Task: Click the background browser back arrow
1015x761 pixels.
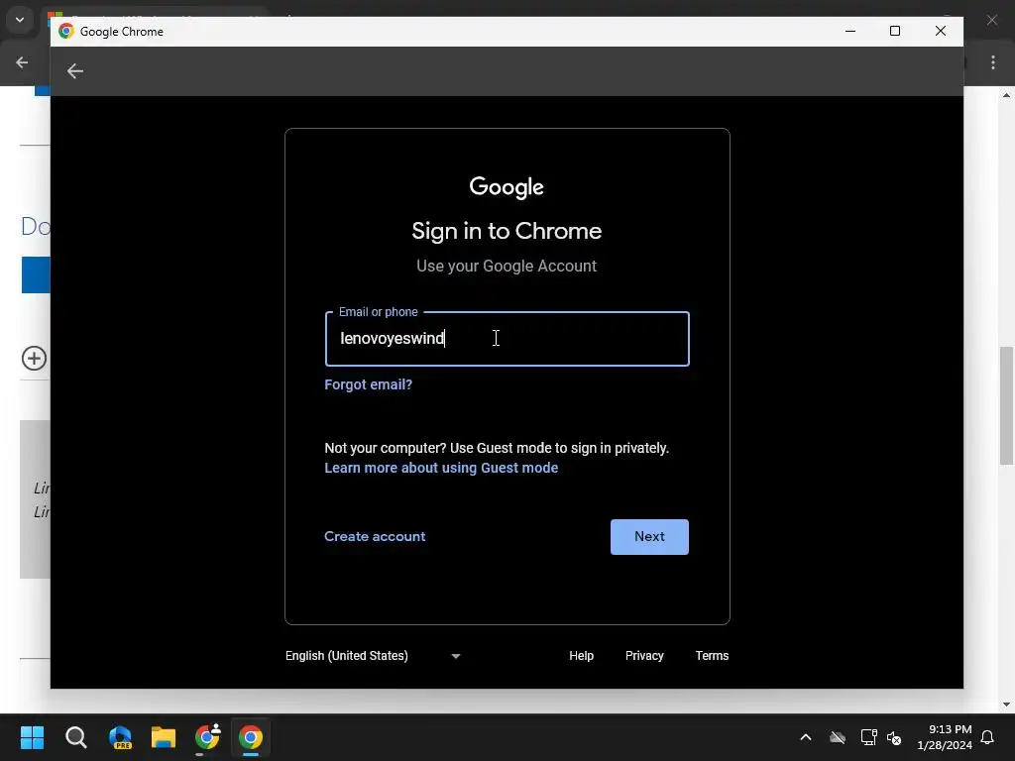Action: (22, 62)
